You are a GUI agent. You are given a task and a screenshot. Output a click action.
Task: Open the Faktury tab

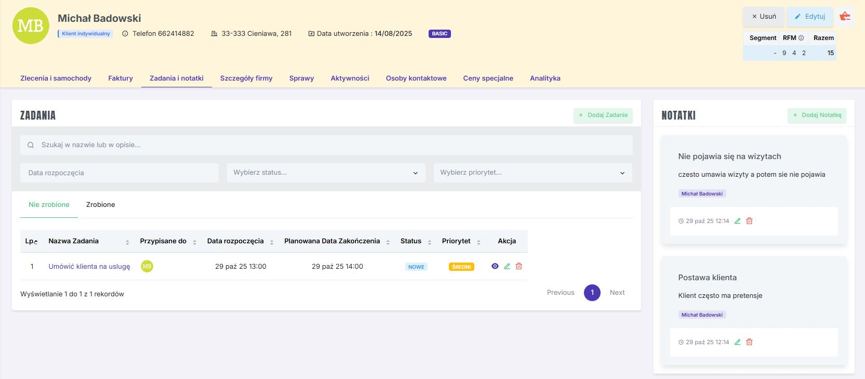click(121, 79)
